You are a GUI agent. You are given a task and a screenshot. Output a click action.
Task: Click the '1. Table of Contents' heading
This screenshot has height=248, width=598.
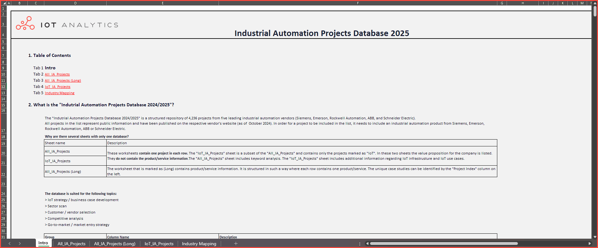(50, 55)
